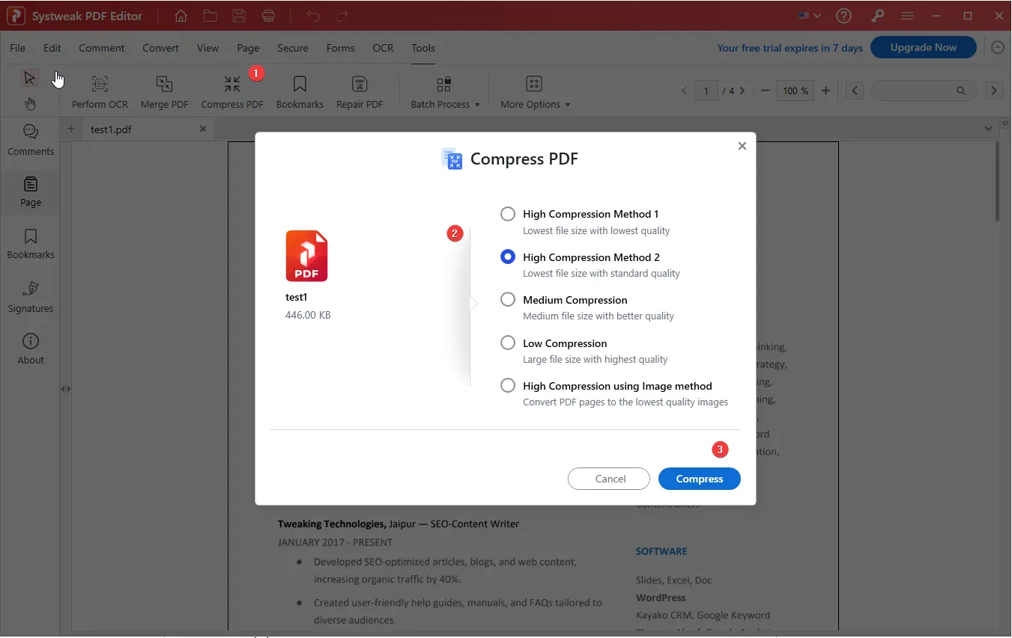Select the arrow Select tool
This screenshot has width=1012, height=638.
(x=30, y=78)
